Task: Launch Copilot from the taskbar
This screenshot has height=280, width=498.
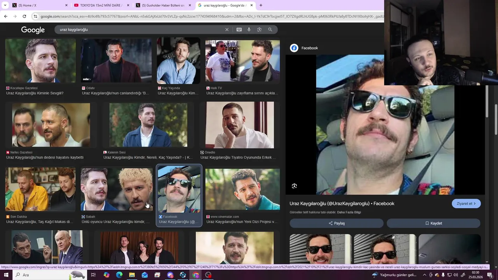Action: 106,275
